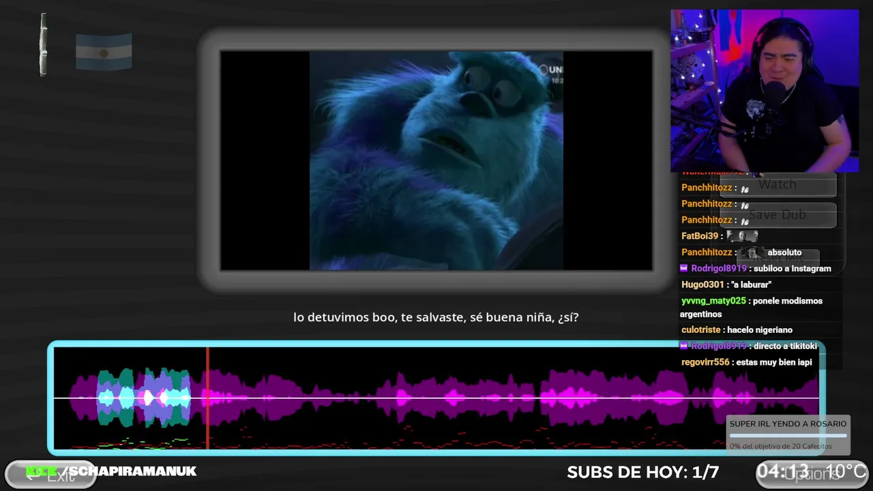This screenshot has width=873, height=491.
Task: Click yvvng_maty025's message about modismos argentinos
Action: click(752, 308)
